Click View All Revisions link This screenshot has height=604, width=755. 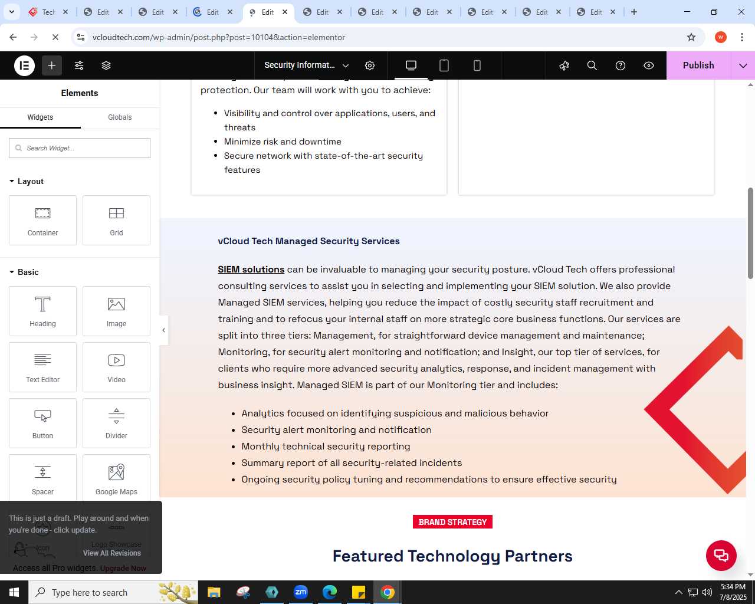(112, 553)
